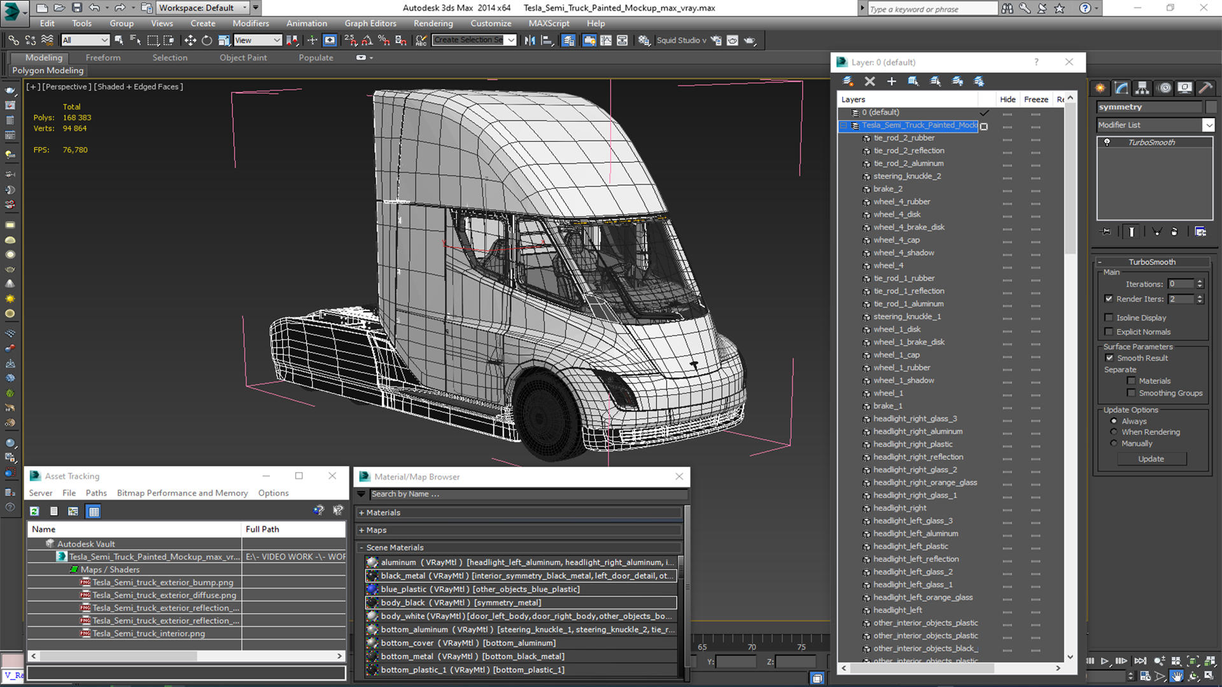Open the Create command panel tab
This screenshot has height=687, width=1222.
click(1100, 88)
